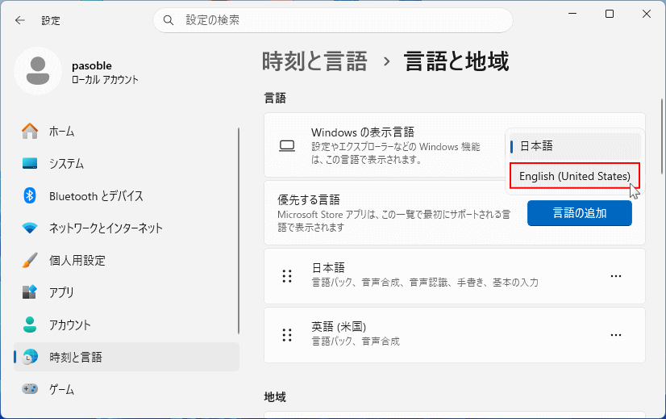Close the 設定 window
666x419 pixels.
pos(647,14)
